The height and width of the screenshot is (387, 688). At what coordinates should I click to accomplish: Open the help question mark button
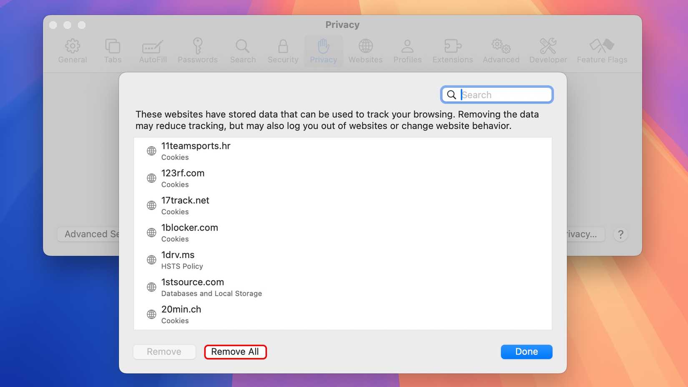tap(620, 234)
